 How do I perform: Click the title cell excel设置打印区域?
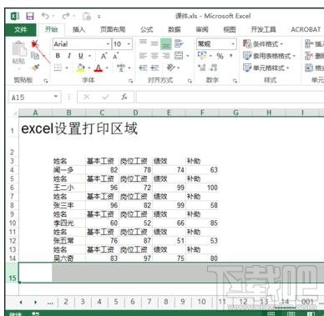tap(79, 129)
